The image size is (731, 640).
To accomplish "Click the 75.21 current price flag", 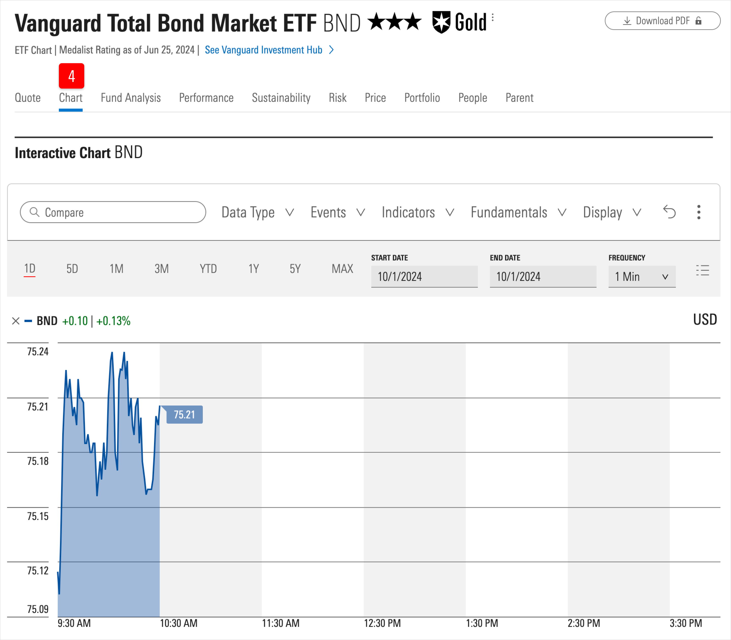I will [184, 414].
